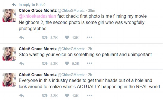163x100 pixels.
Task: Like the fact check tweet with 13K likes
Action: [67, 38]
